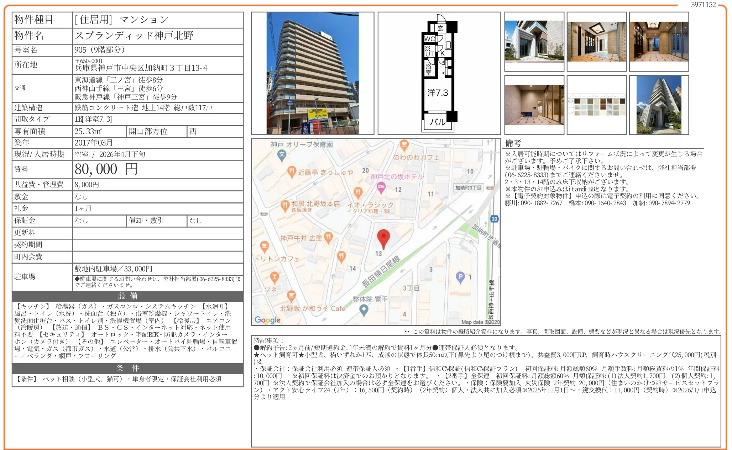Image resolution: width=732 pixels, height=450 pixels.
Task: Click the 整体院 寛干 teal location marker
Action: (x=364, y=310)
